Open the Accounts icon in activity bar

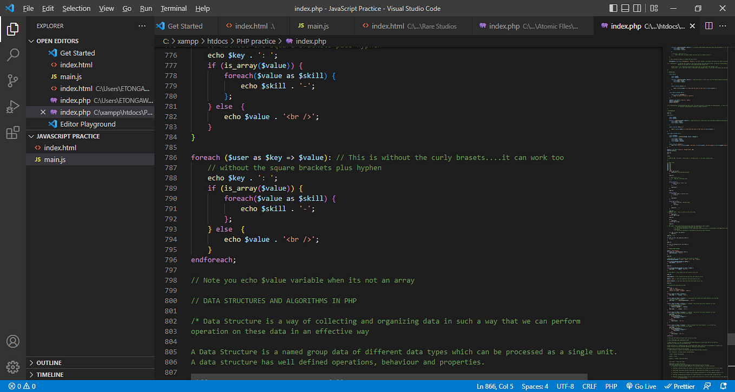pyautogui.click(x=13, y=341)
